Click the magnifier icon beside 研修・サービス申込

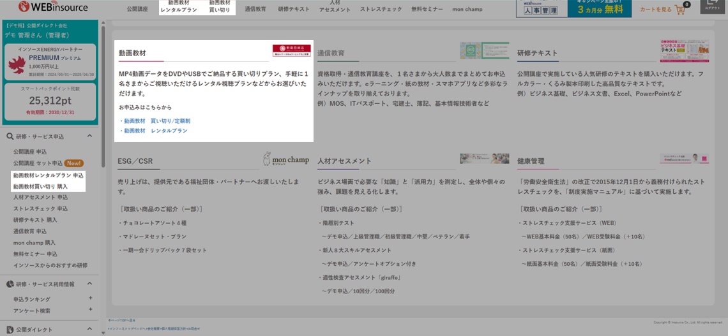click(x=10, y=136)
